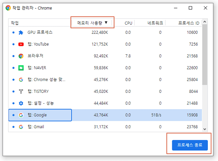Click process ID 7256

[193, 44]
